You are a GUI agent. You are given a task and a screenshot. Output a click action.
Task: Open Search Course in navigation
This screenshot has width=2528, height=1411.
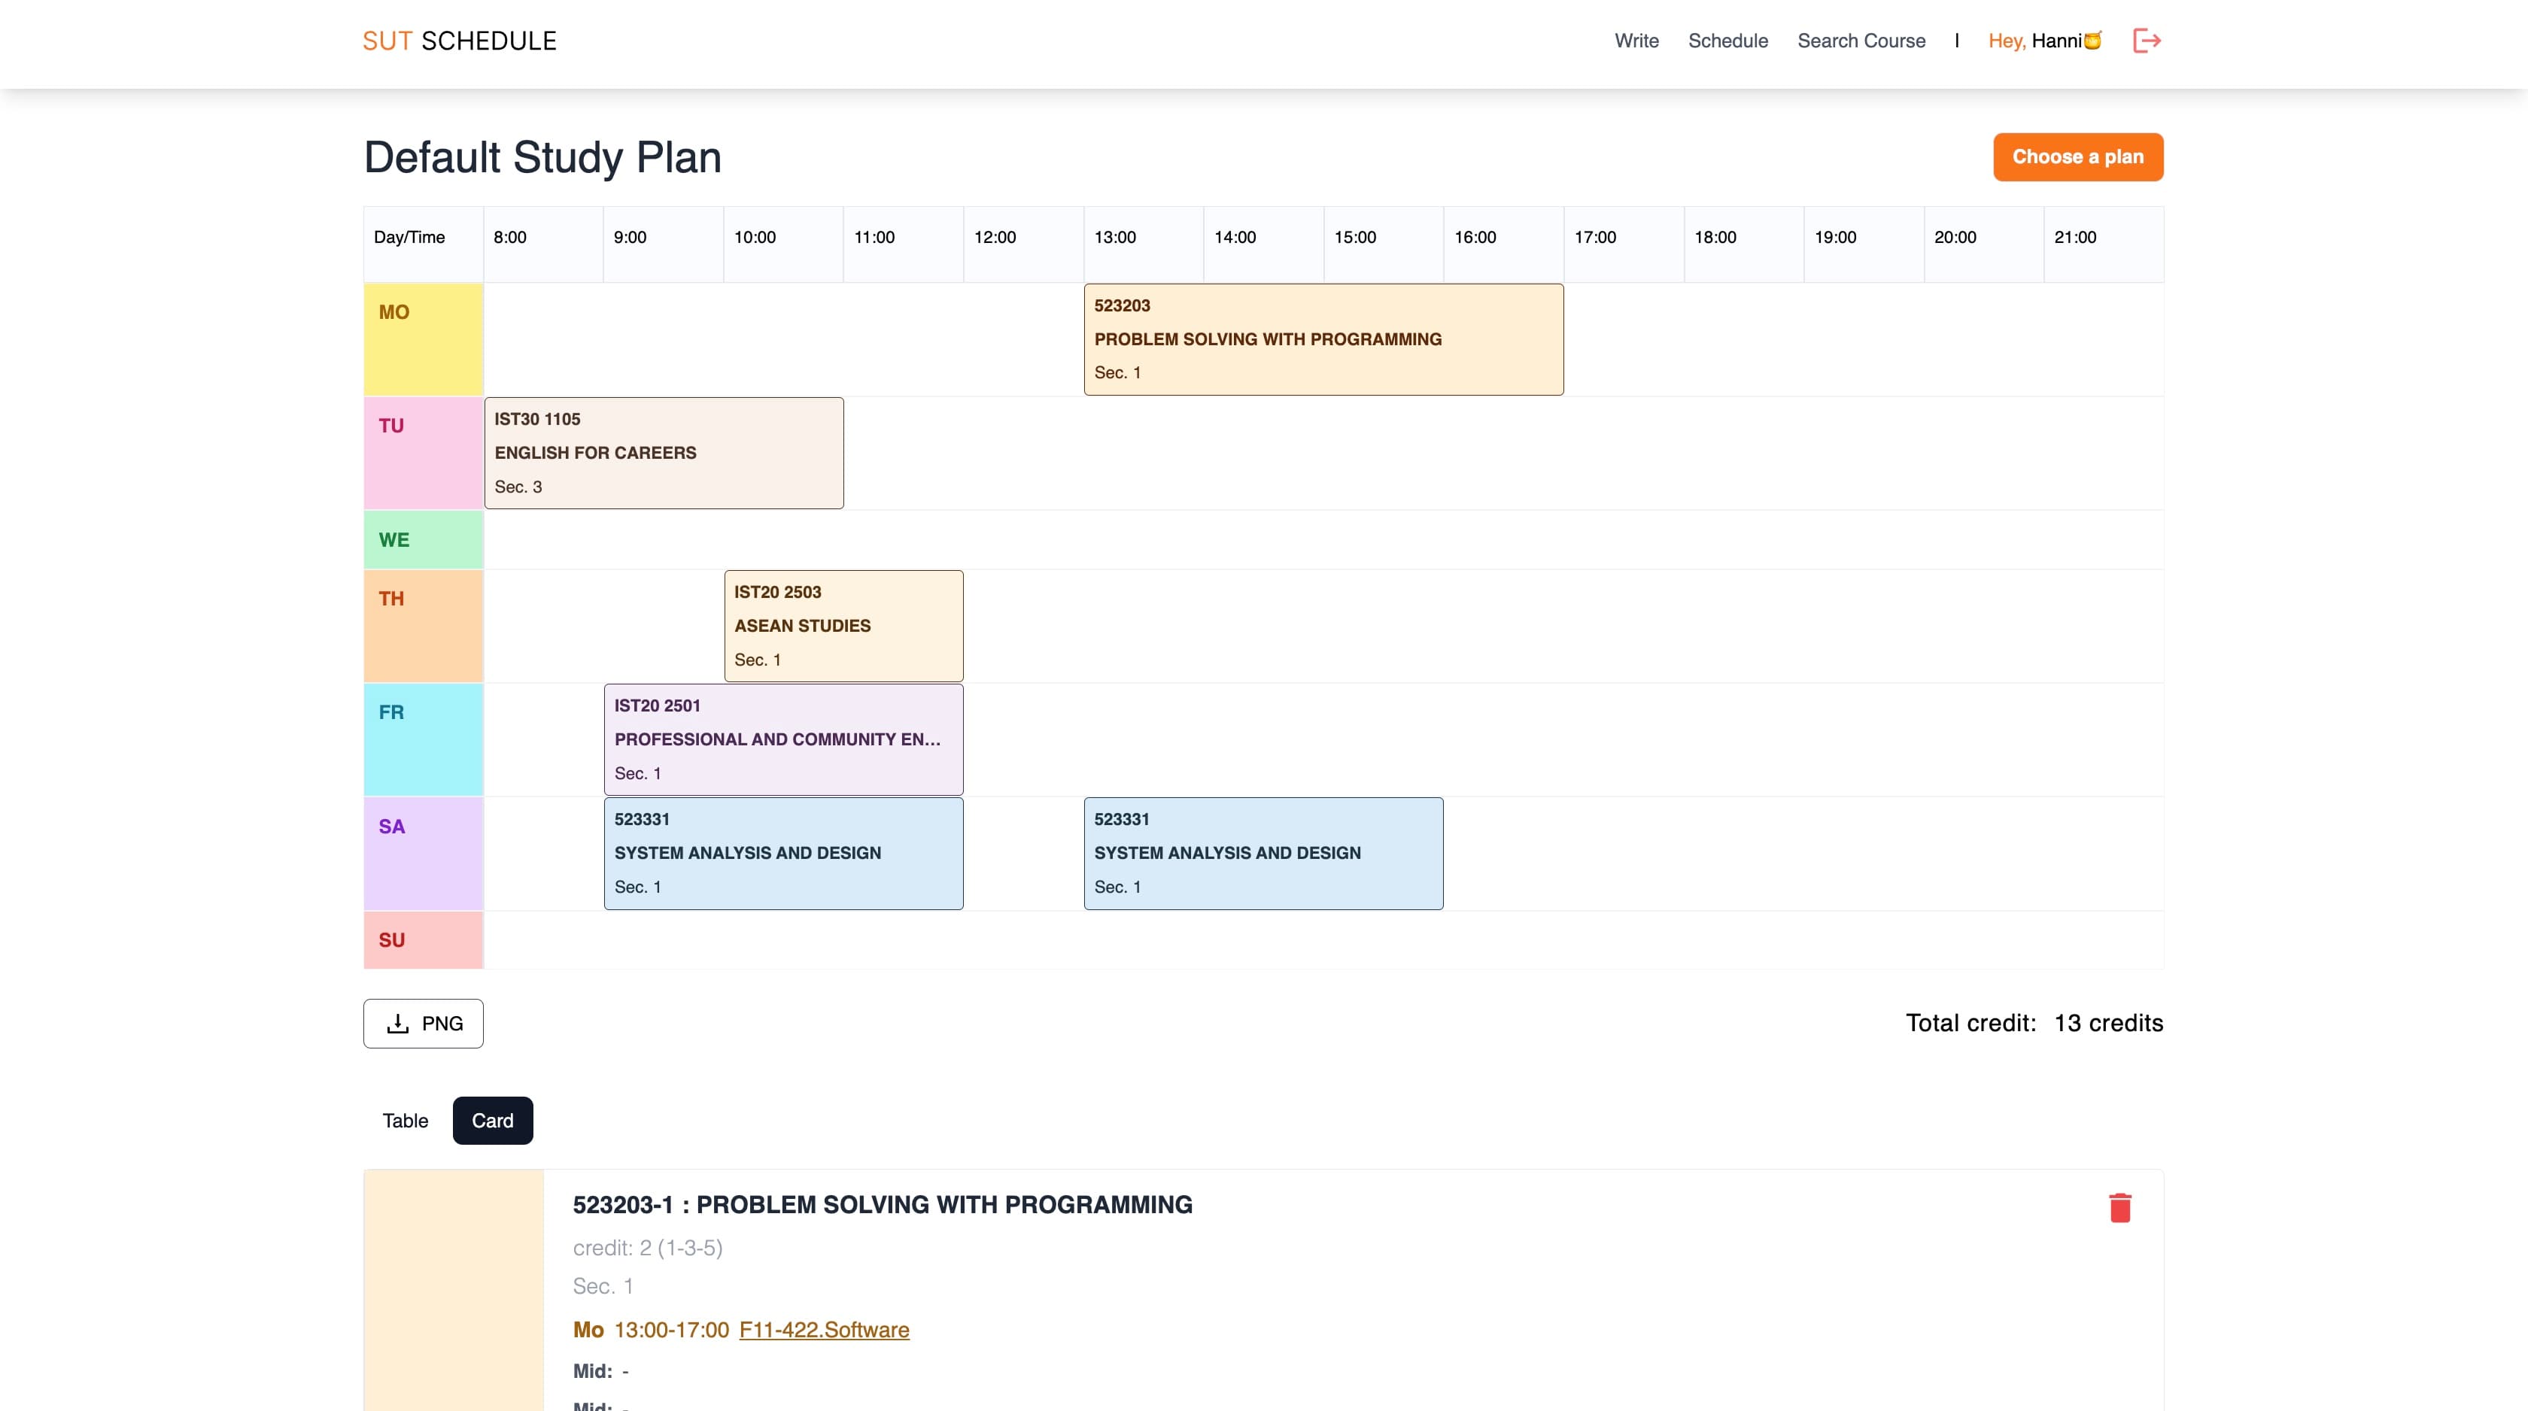tap(1861, 40)
